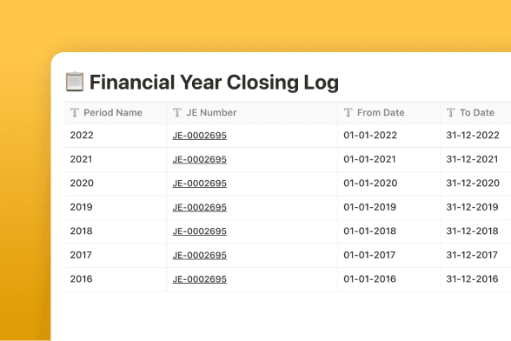The width and height of the screenshot is (511, 341).
Task: Click text-type icon in From Date header
Action: (x=348, y=112)
